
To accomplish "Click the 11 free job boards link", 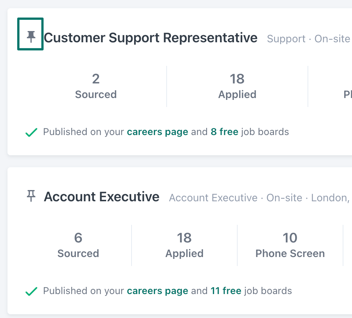I will point(226,291).
